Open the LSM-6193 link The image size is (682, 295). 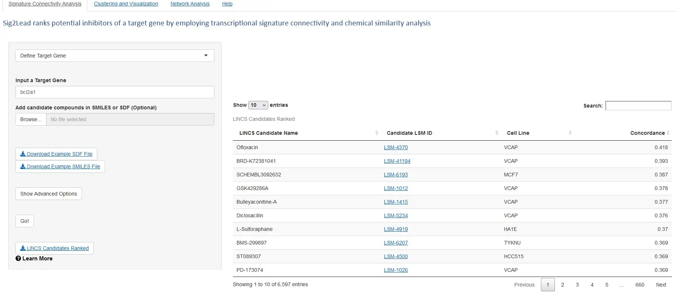pos(396,175)
